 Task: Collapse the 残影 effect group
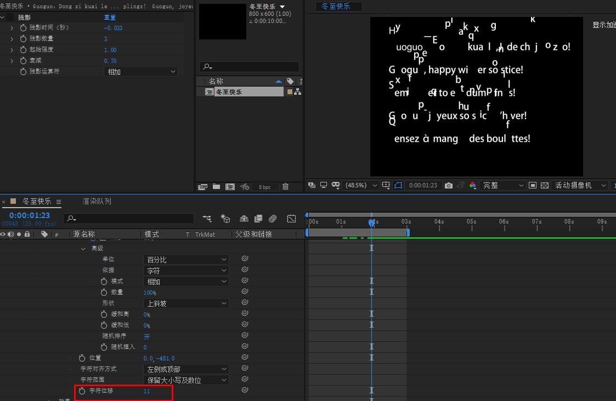tap(2, 18)
